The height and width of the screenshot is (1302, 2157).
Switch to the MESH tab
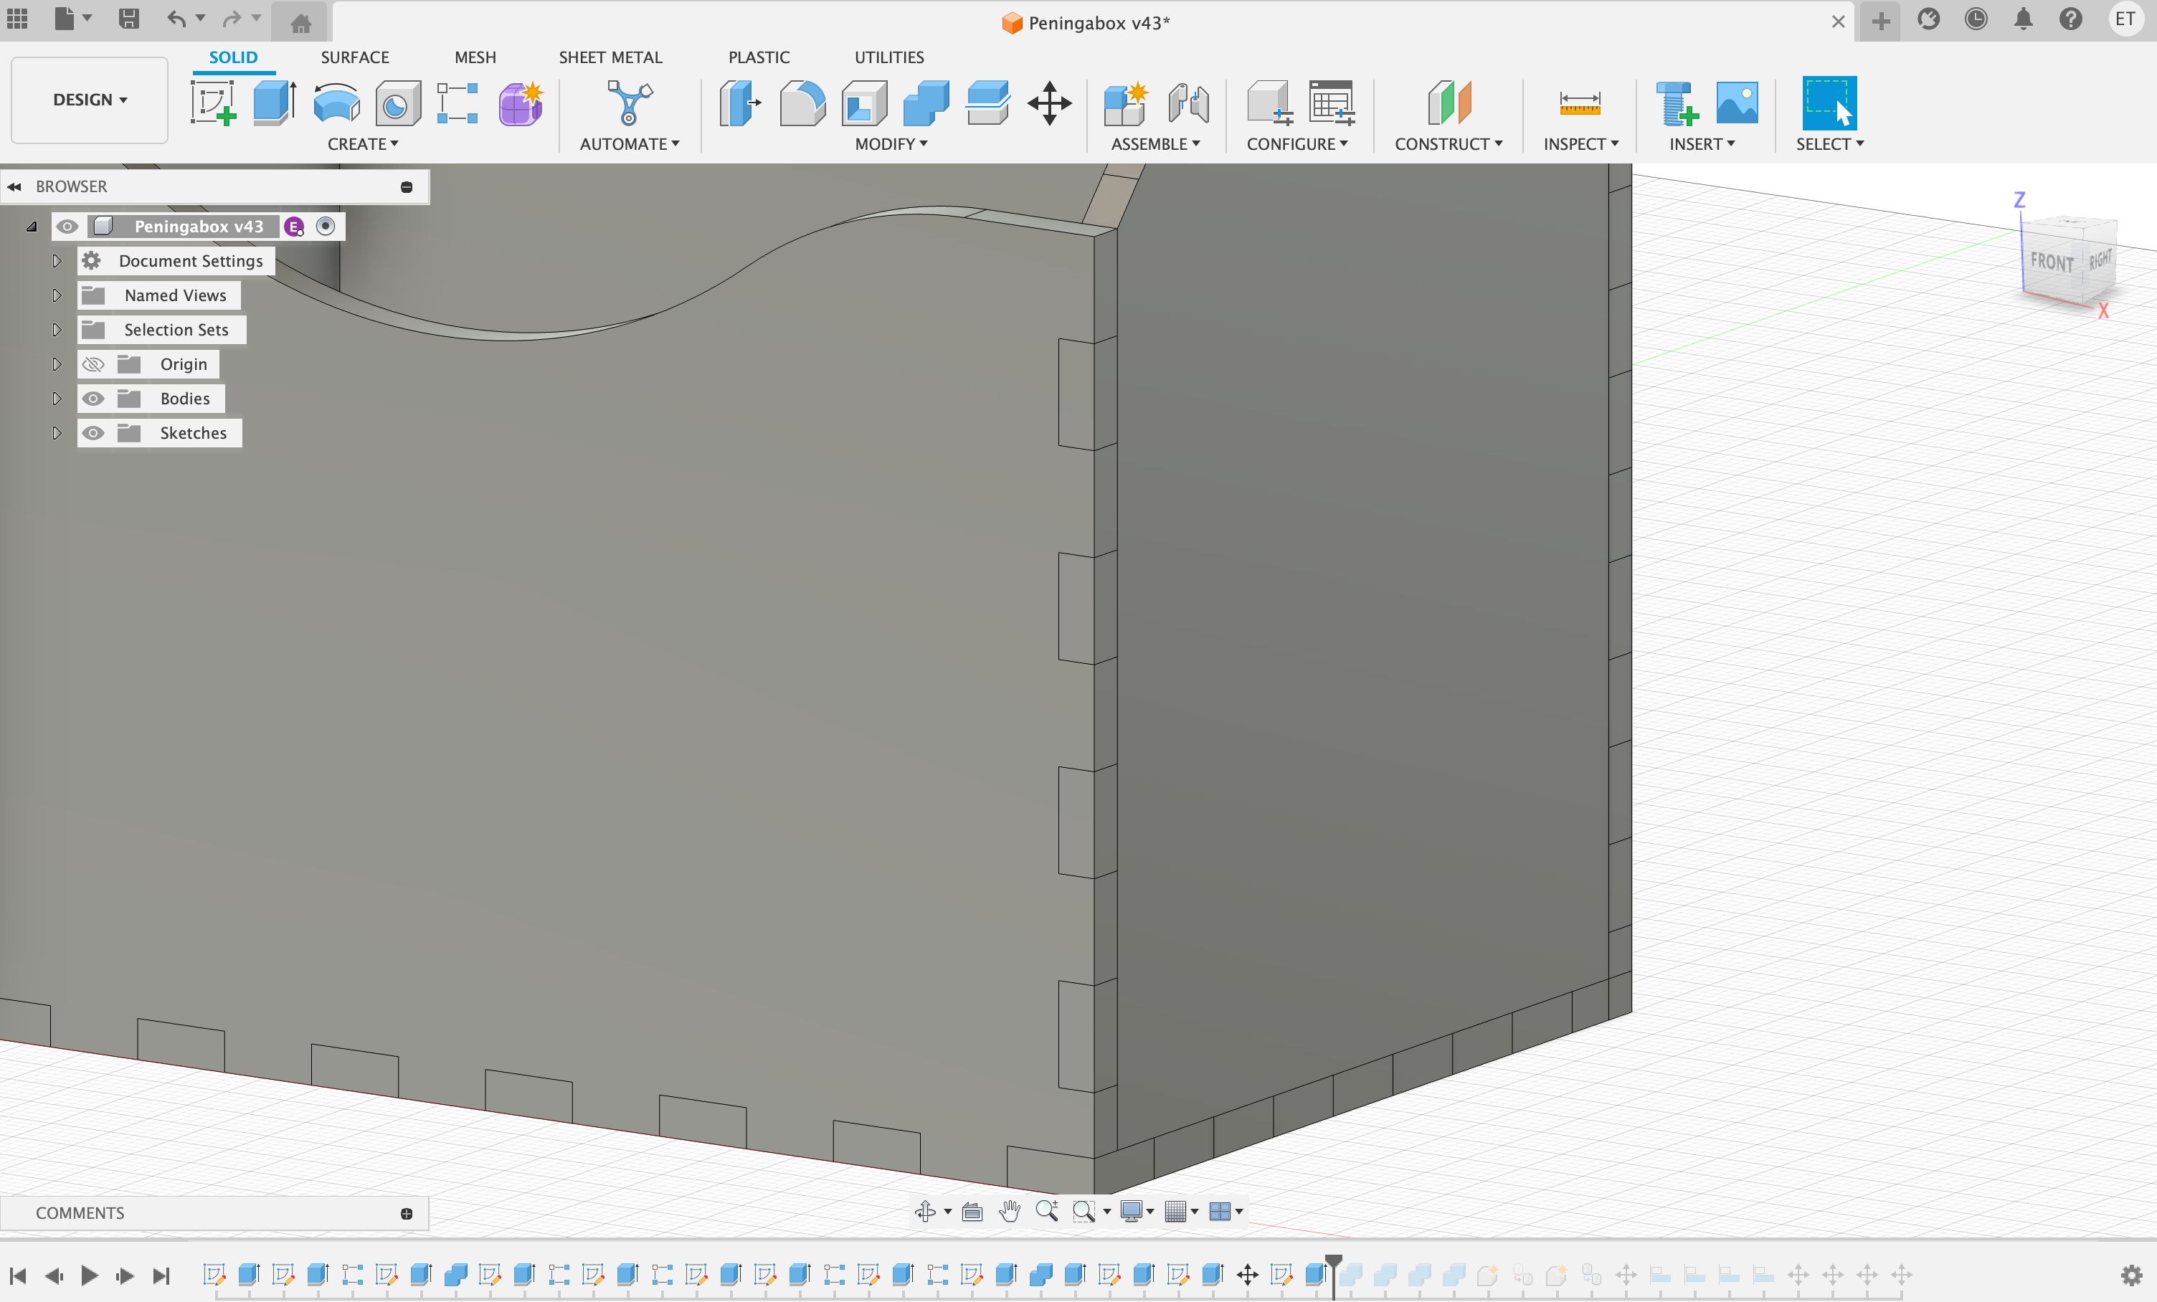(475, 57)
